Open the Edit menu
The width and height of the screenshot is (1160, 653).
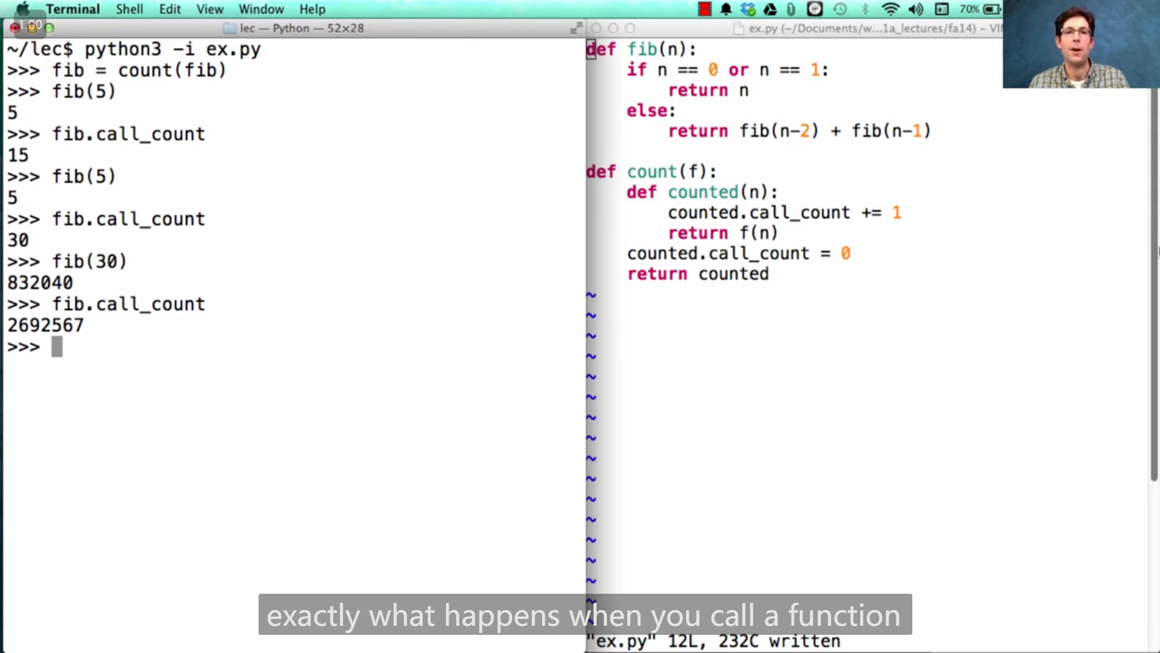point(170,9)
